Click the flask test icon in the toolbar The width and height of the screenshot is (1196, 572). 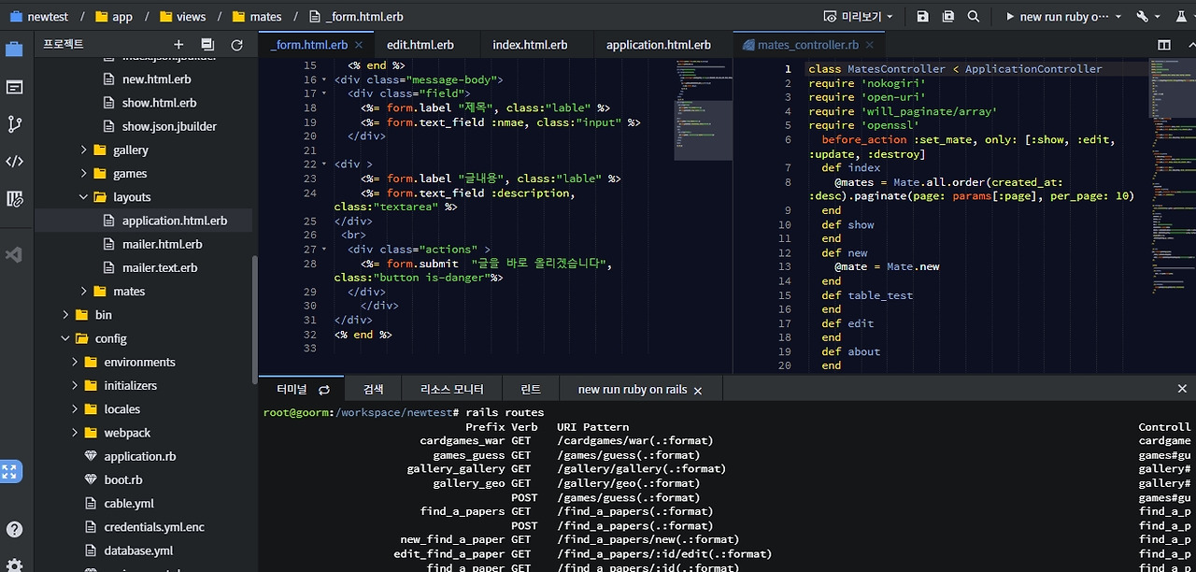click(x=1181, y=16)
